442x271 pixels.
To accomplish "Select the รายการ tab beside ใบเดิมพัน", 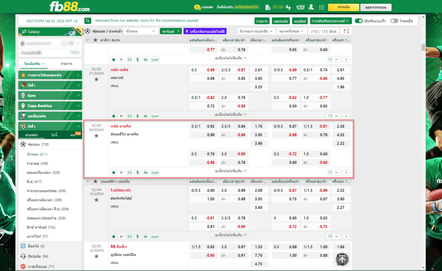I will [66, 64].
